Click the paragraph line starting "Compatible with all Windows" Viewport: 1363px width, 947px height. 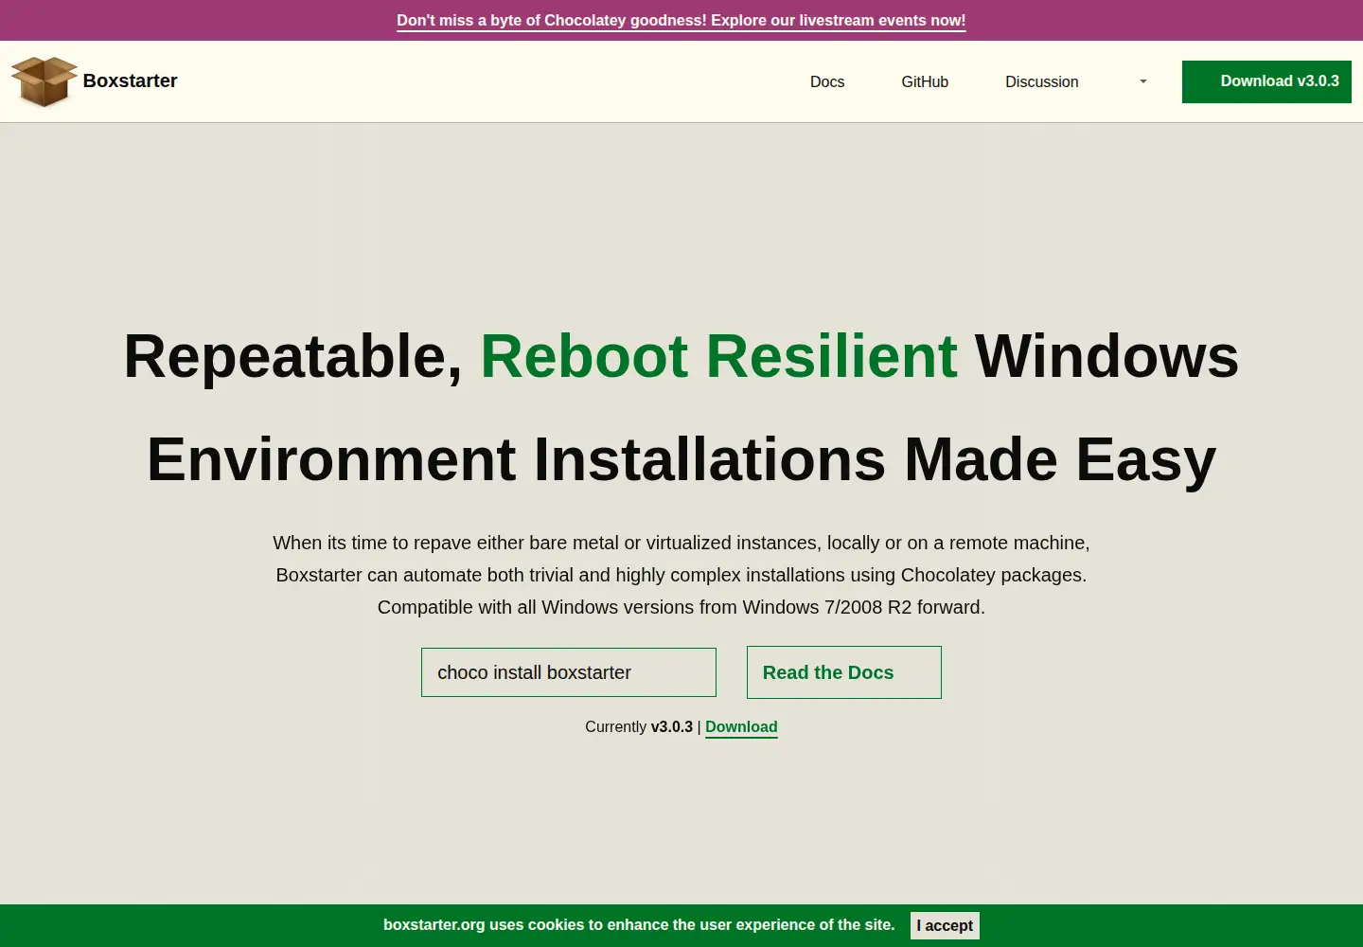681,607
